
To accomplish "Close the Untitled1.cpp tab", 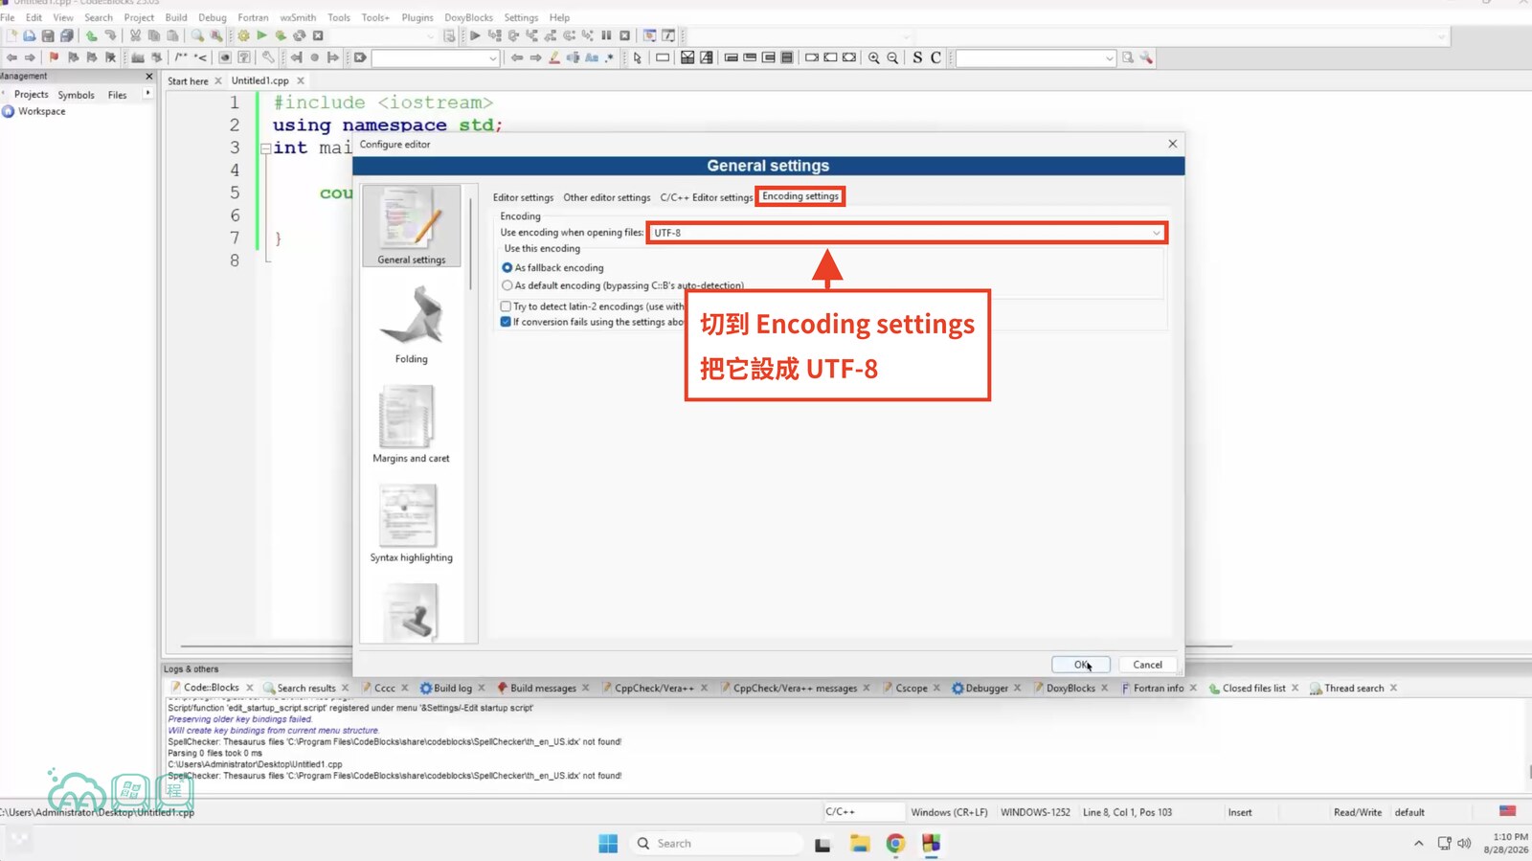I will (x=301, y=81).
